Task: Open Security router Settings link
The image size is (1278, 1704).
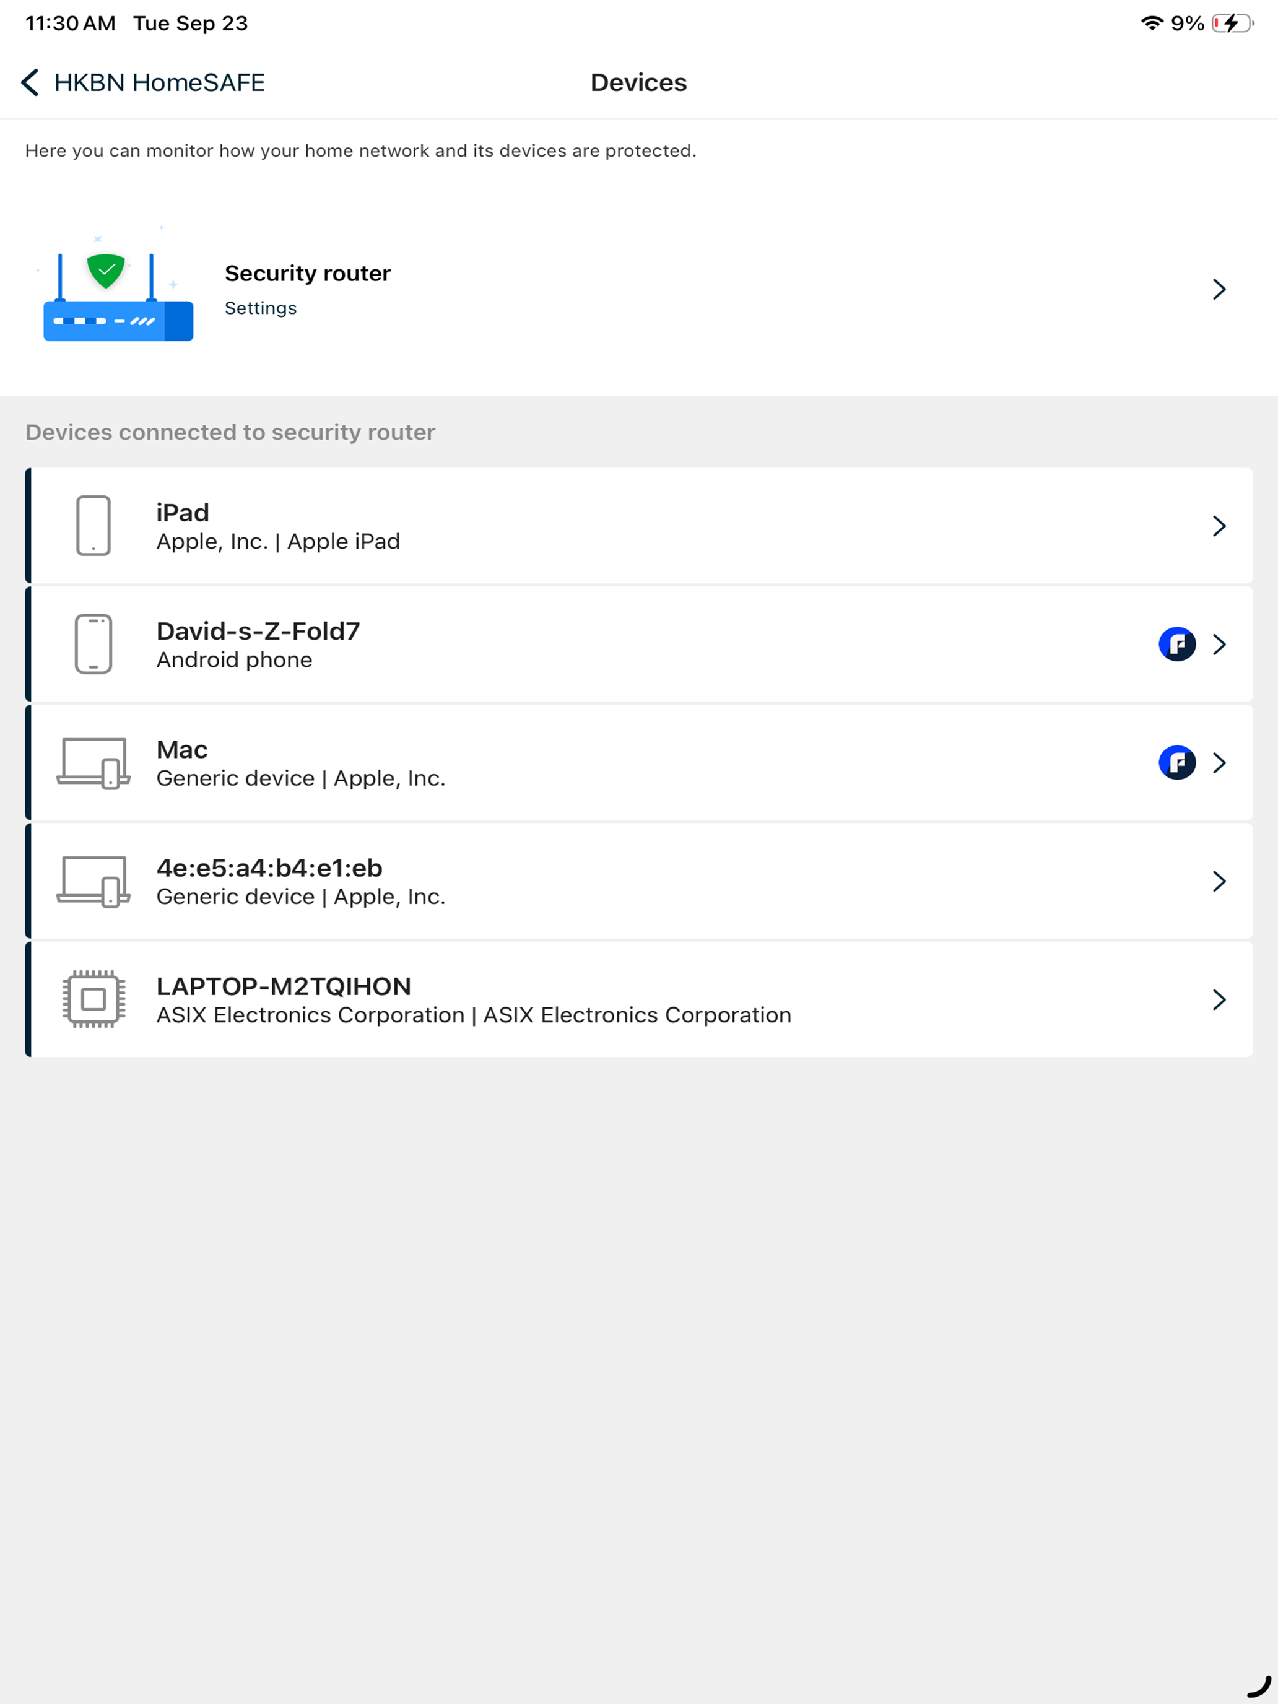Action: pyautogui.click(x=261, y=307)
